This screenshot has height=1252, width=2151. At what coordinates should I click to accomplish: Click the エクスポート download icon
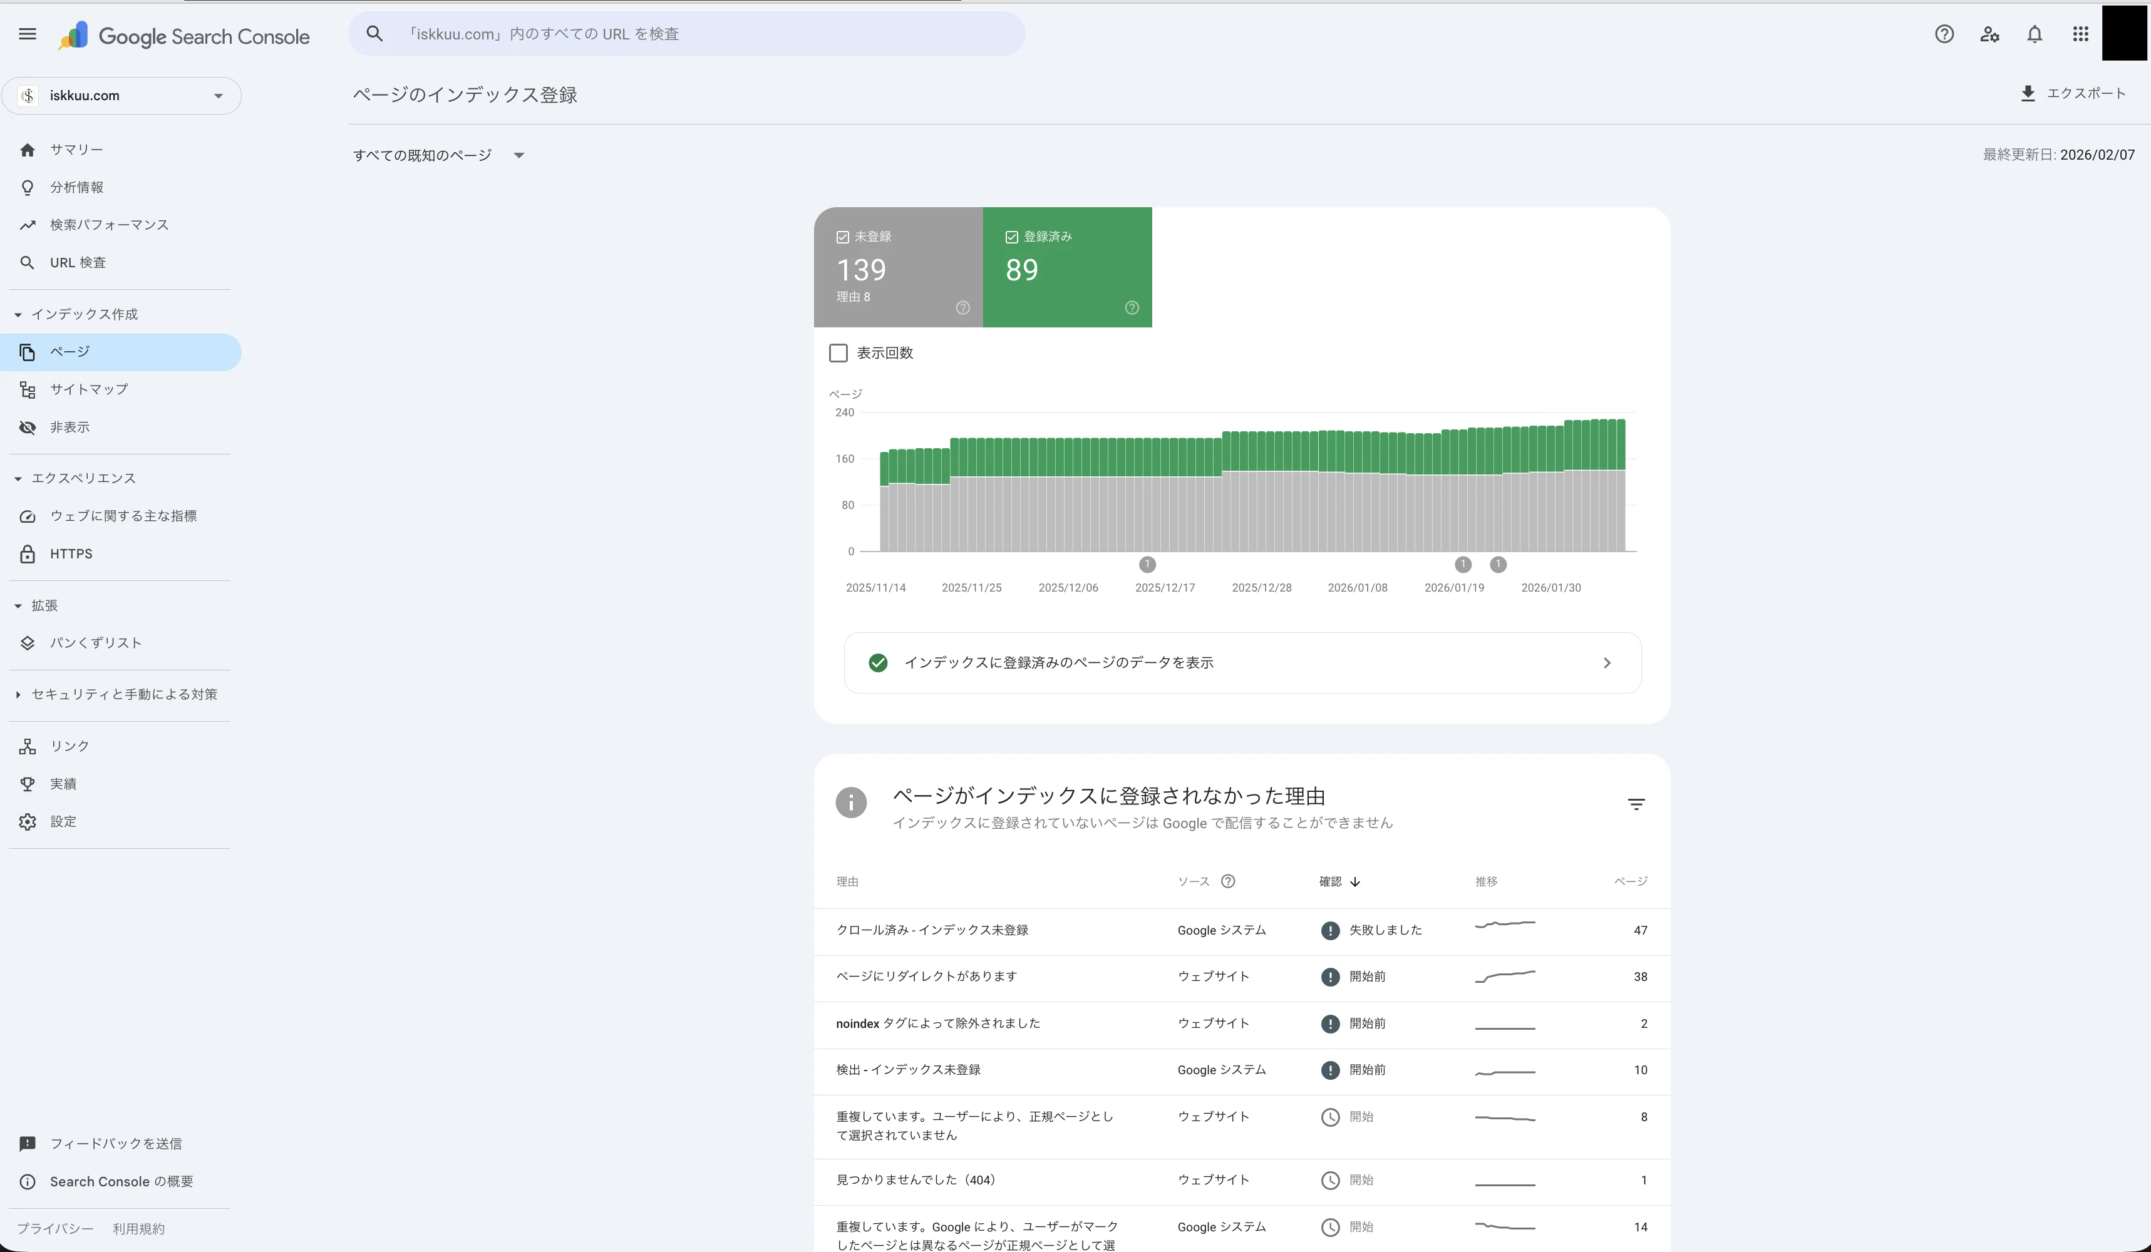2028,94
